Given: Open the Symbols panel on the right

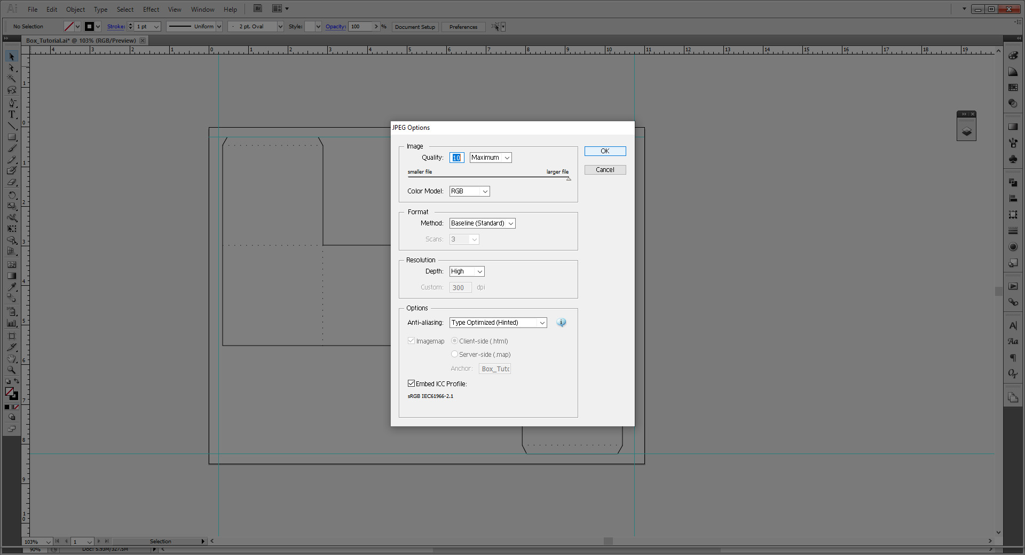Looking at the screenshot, I should [x=1013, y=159].
